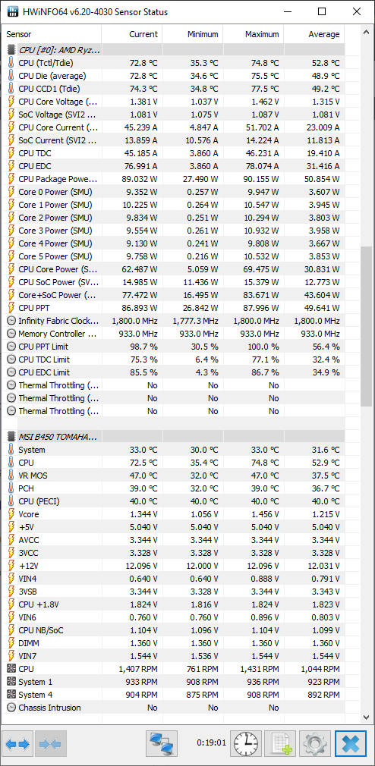Close sensors with the blue X button
Viewport: 375px width, 766px height.
tap(350, 744)
